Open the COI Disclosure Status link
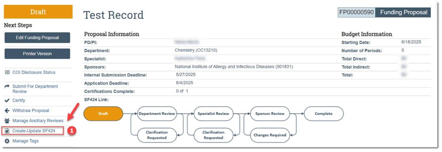Screen dimensions: 442x152 point(34,73)
